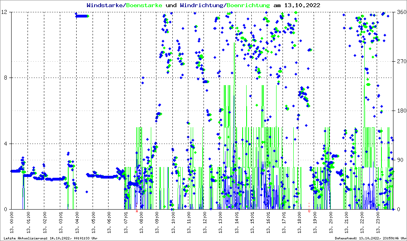Image resolution: width=407 pixels, height=241 pixels.
Task: Click the time label '13. 14:01'
Action: (236, 222)
